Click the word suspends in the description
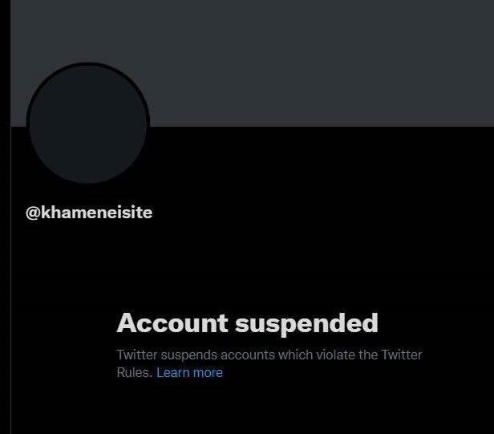The width and height of the screenshot is (494, 434). 189,356
